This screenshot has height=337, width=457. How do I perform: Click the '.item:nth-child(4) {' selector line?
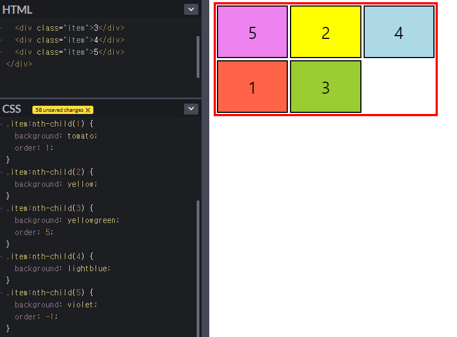pos(50,256)
